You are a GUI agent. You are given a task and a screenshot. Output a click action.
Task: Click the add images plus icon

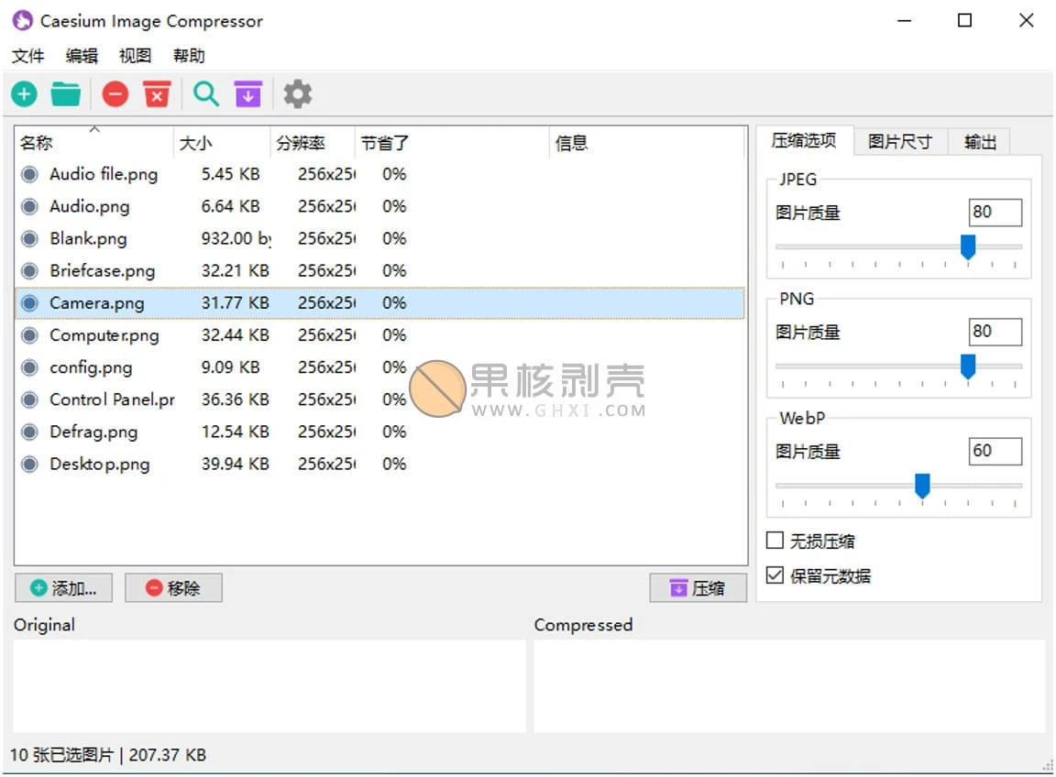click(x=24, y=93)
